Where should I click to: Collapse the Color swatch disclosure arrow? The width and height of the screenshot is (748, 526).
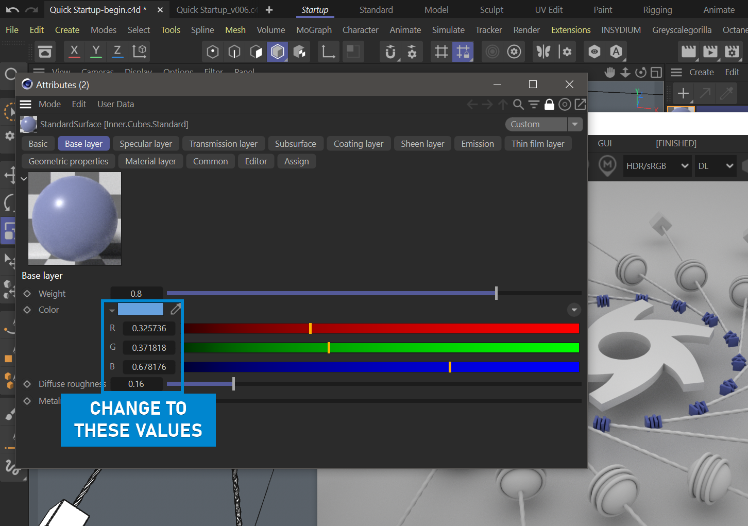112,310
